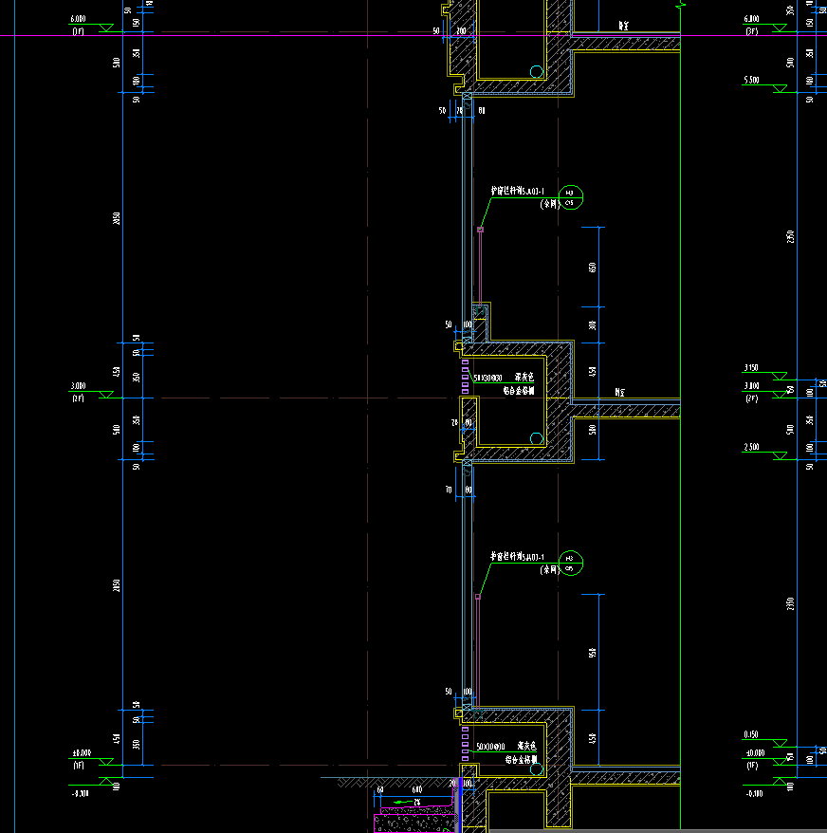Pick the 200 wall thickness dimension
Image resolution: width=827 pixels, height=833 pixels.
[461, 31]
